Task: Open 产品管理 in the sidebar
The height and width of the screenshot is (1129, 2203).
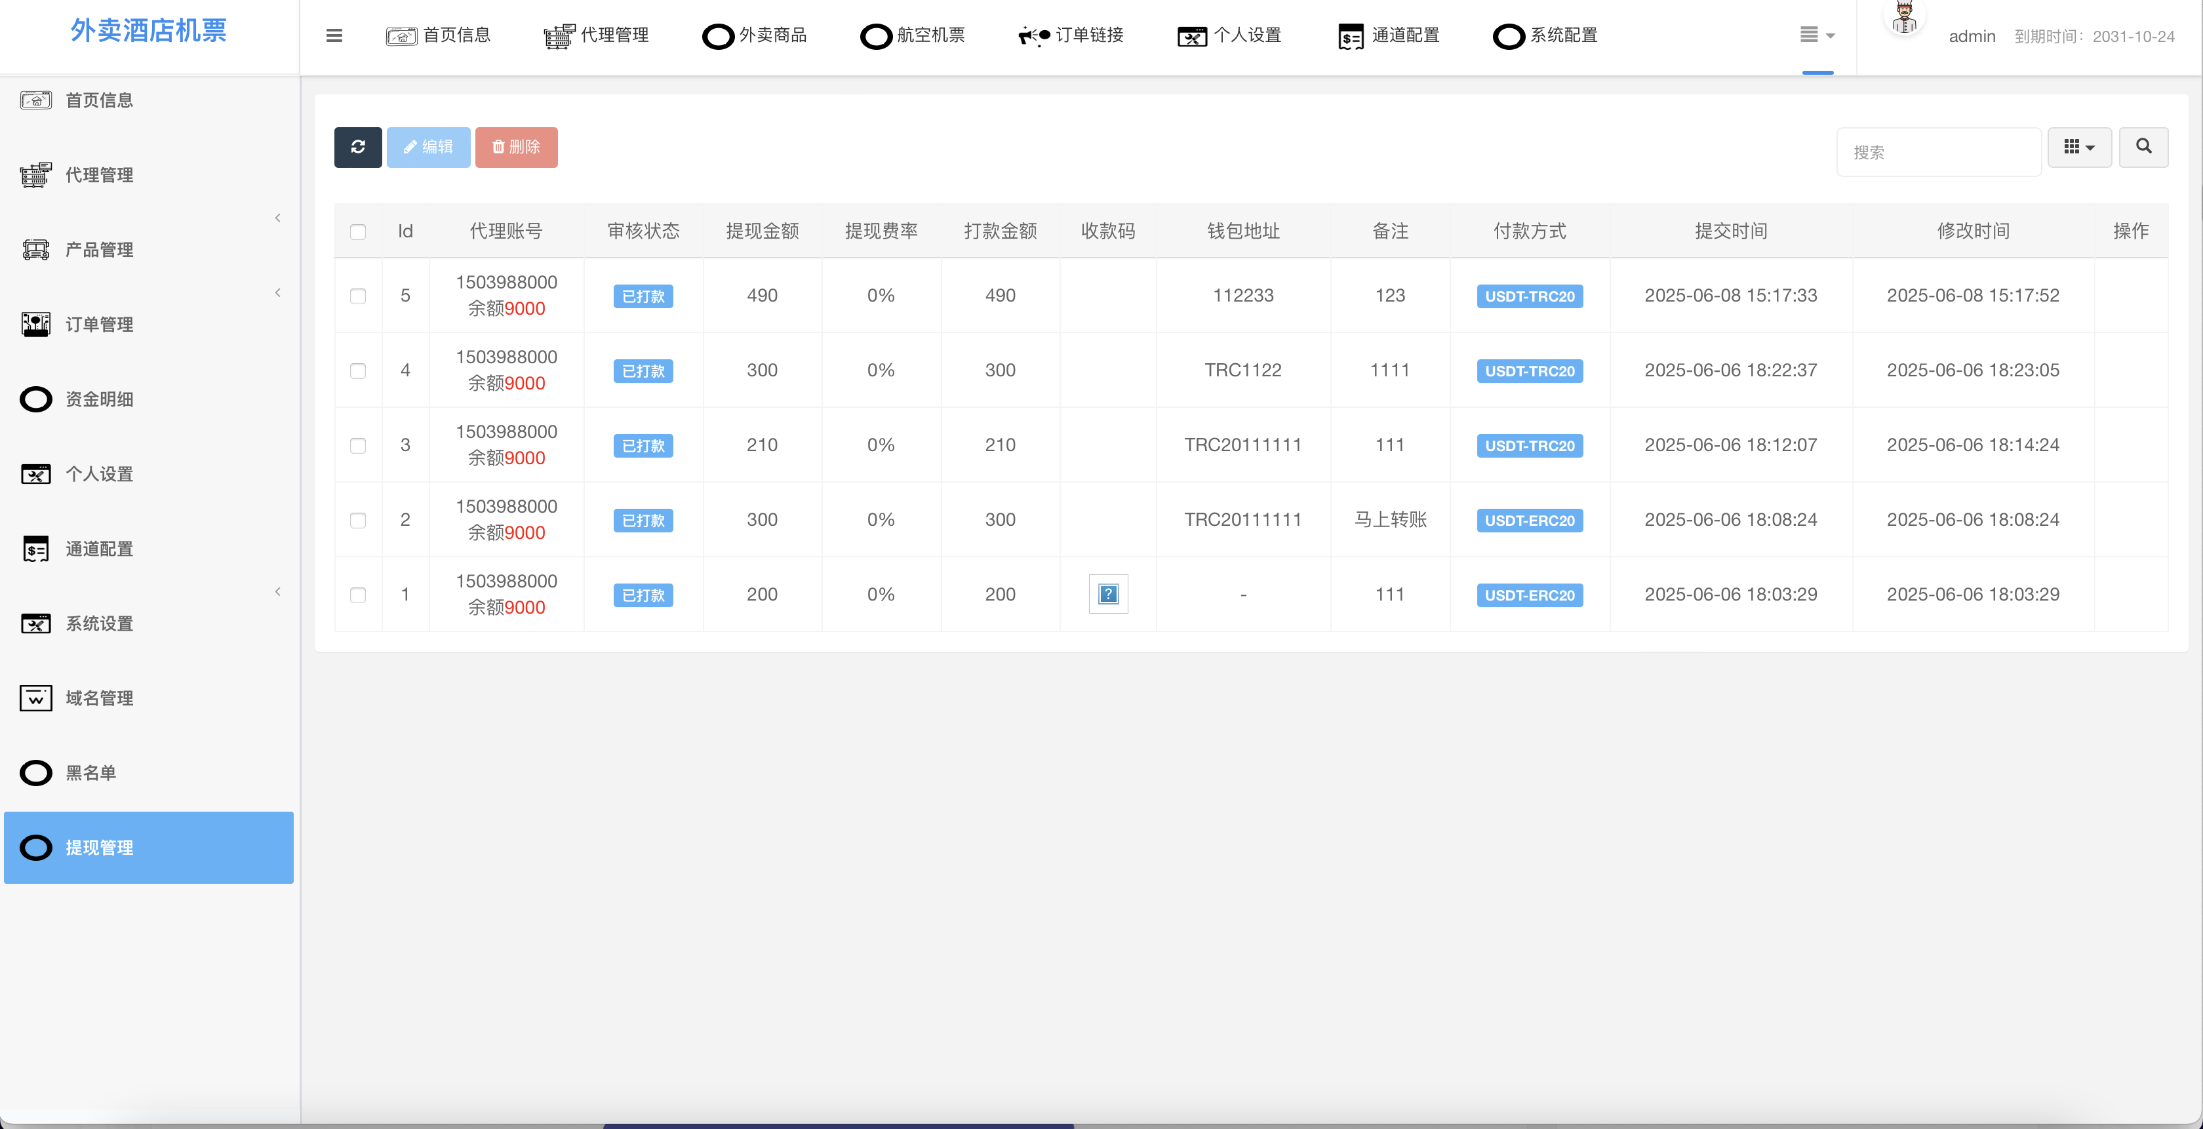Action: pos(99,250)
